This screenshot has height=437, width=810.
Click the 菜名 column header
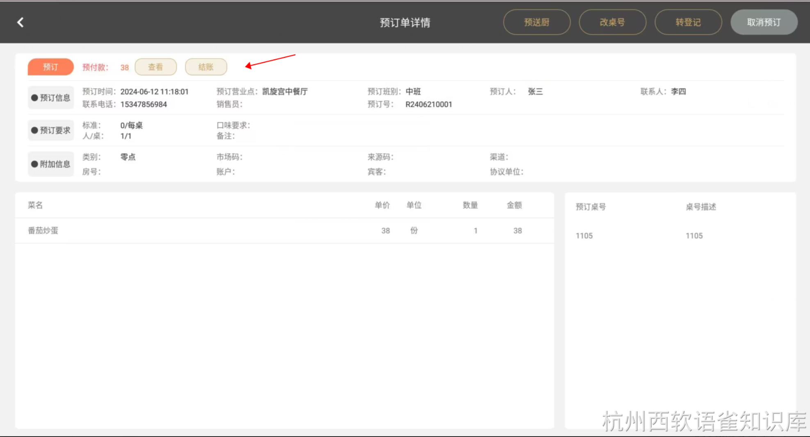35,205
